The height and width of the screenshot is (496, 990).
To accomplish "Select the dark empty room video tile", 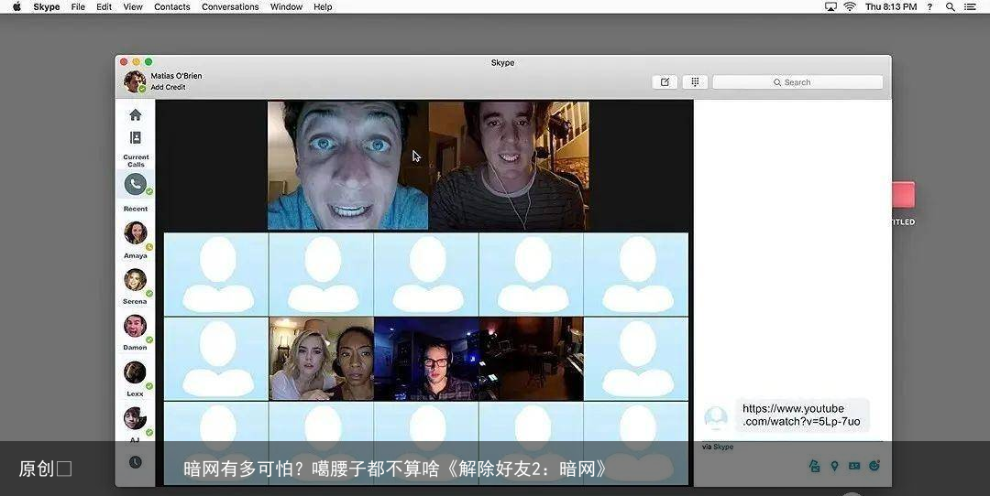I will [x=531, y=359].
